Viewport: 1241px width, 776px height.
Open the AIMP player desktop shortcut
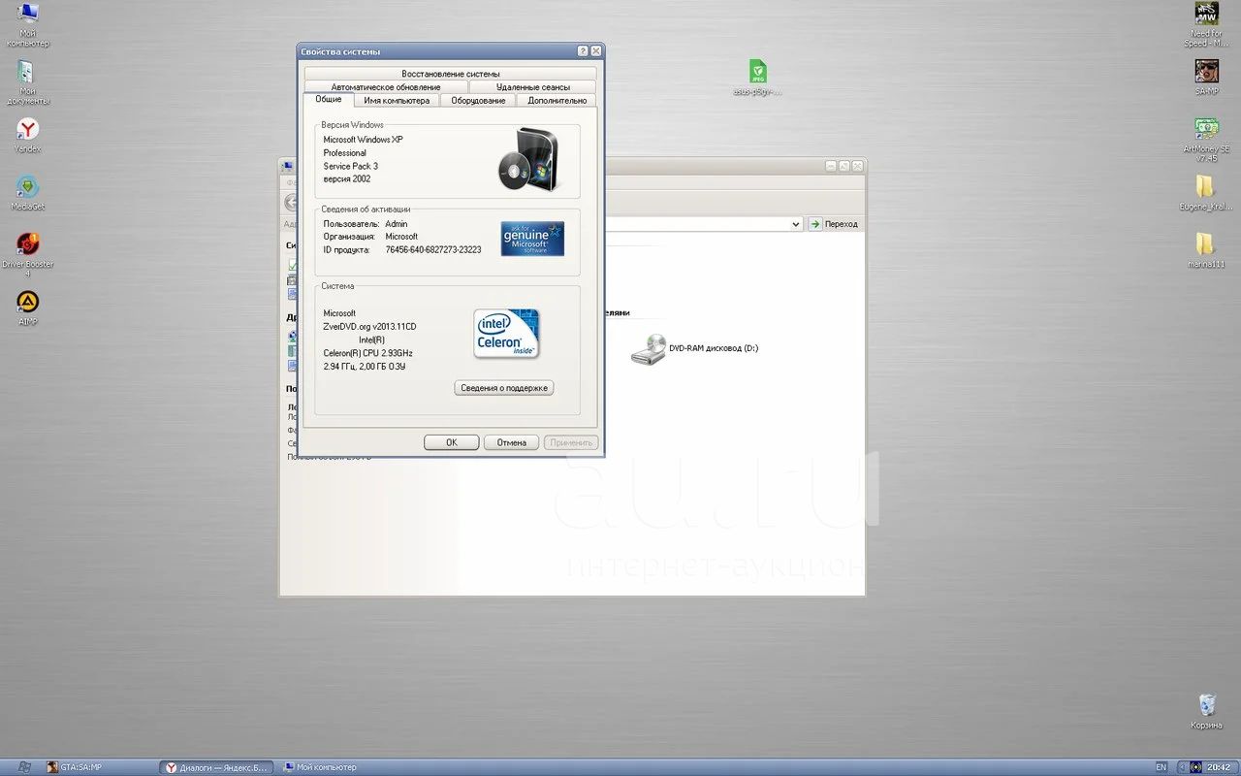(x=27, y=307)
